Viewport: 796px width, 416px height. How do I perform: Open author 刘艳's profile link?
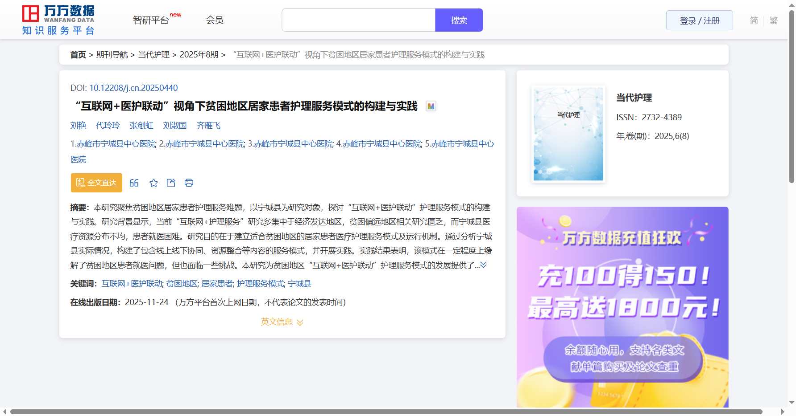point(78,126)
